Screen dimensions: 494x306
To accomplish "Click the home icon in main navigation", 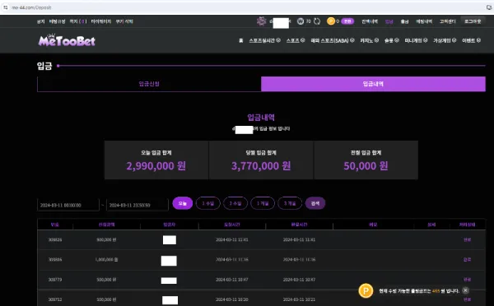I will point(241,40).
